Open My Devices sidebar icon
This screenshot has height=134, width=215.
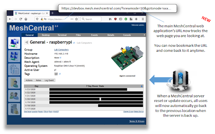pyautogui.click(x=14, y=43)
